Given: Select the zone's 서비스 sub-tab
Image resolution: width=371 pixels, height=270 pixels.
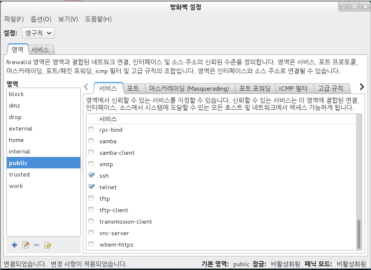Looking at the screenshot, I should click(108, 88).
